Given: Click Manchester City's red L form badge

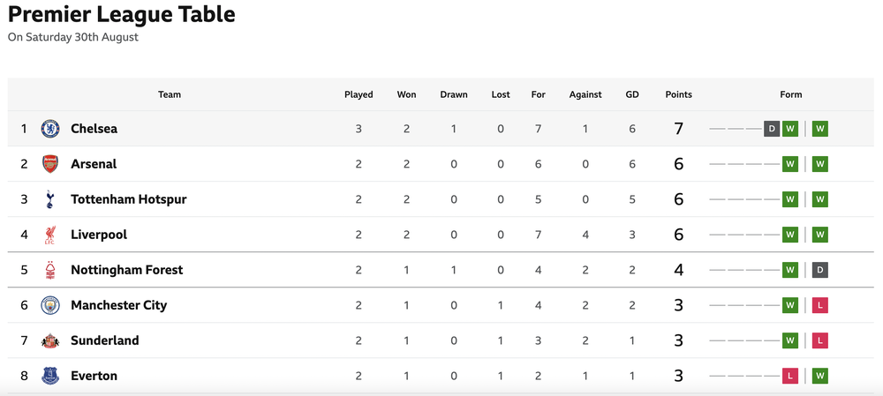Looking at the screenshot, I should coord(820,305).
